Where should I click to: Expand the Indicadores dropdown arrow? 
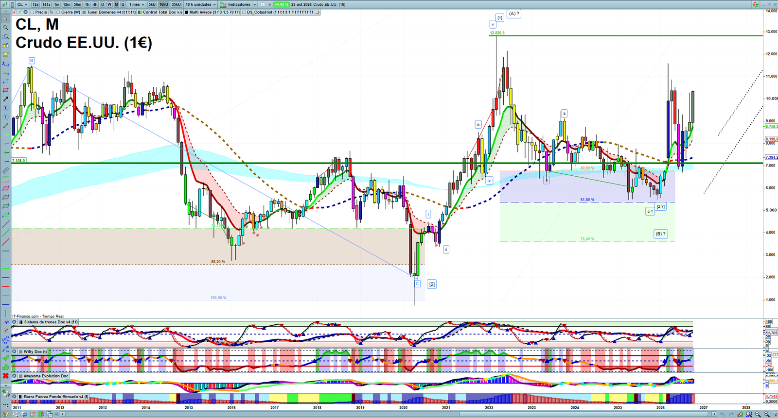click(255, 4)
